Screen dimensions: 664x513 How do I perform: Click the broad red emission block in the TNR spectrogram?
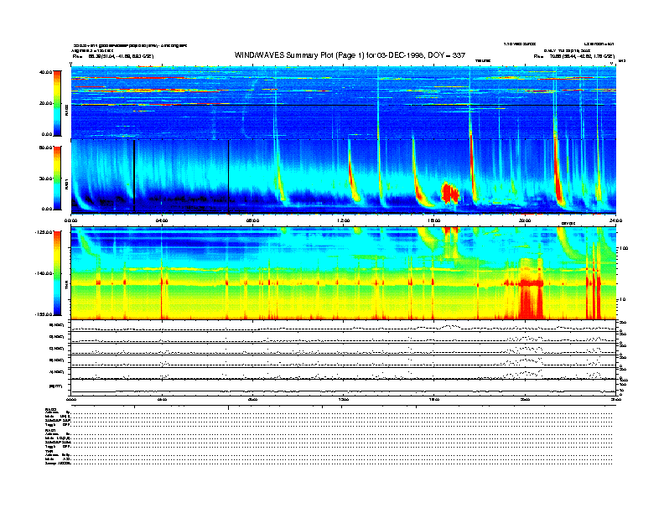point(531,289)
